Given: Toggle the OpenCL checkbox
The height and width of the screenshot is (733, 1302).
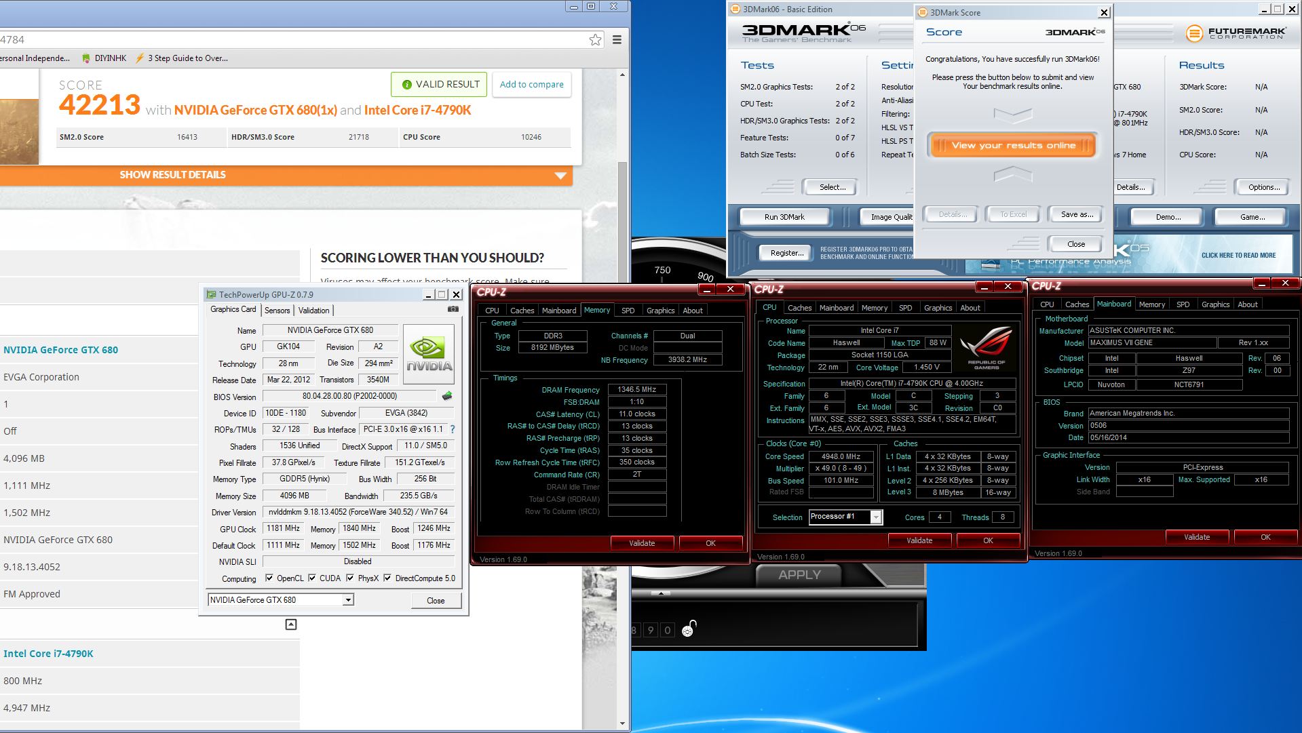Looking at the screenshot, I should coord(269,578).
